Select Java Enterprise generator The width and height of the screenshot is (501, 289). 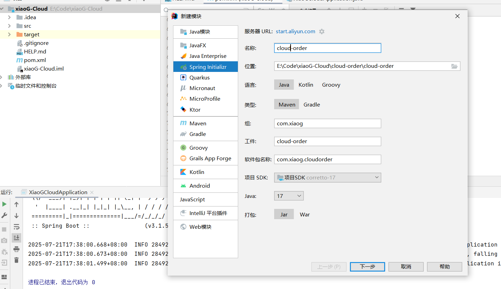coord(206,56)
